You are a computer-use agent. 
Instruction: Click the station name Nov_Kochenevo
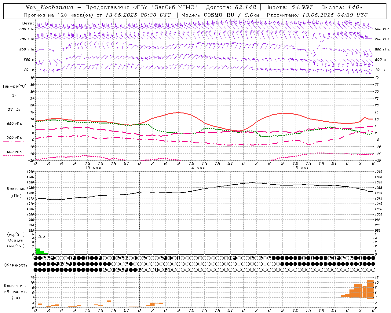pyautogui.click(x=49, y=7)
